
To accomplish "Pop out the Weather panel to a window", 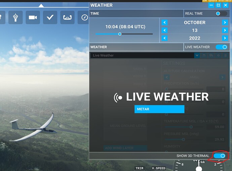I will 219,5.
